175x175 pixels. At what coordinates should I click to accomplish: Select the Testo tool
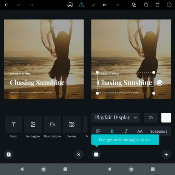click(x=14, y=125)
